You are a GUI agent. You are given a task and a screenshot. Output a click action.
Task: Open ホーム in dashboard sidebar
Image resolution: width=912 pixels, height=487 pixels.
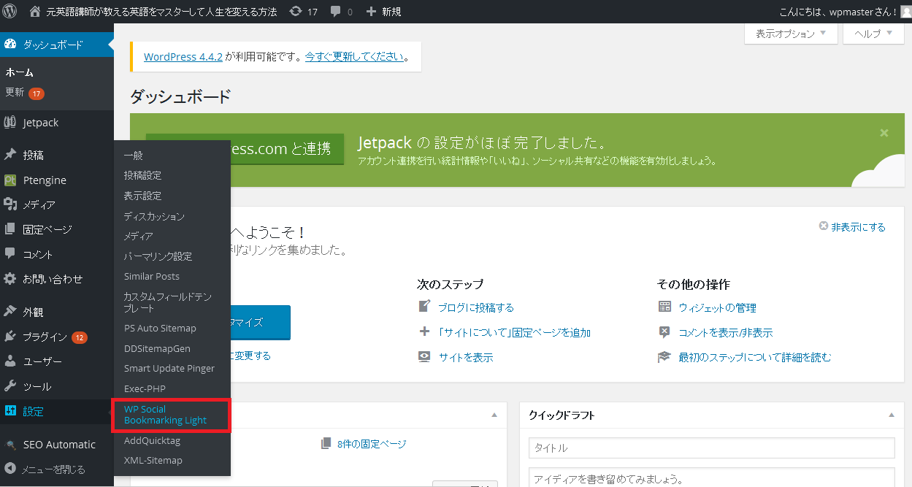(19, 72)
